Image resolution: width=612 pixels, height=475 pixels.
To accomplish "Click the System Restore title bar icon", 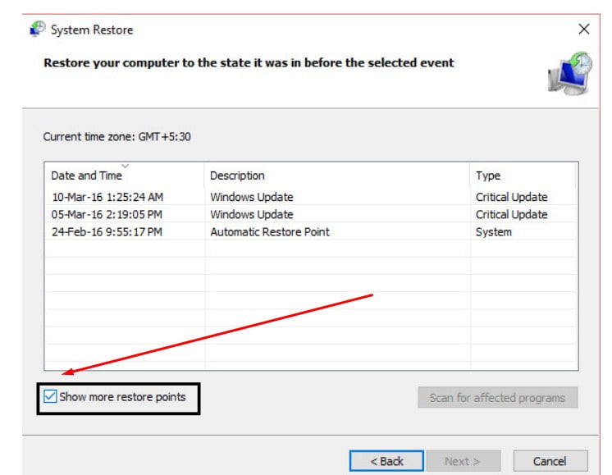I will click(x=38, y=29).
